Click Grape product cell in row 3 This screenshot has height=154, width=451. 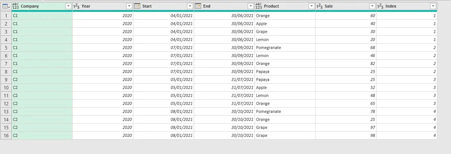pos(285,32)
